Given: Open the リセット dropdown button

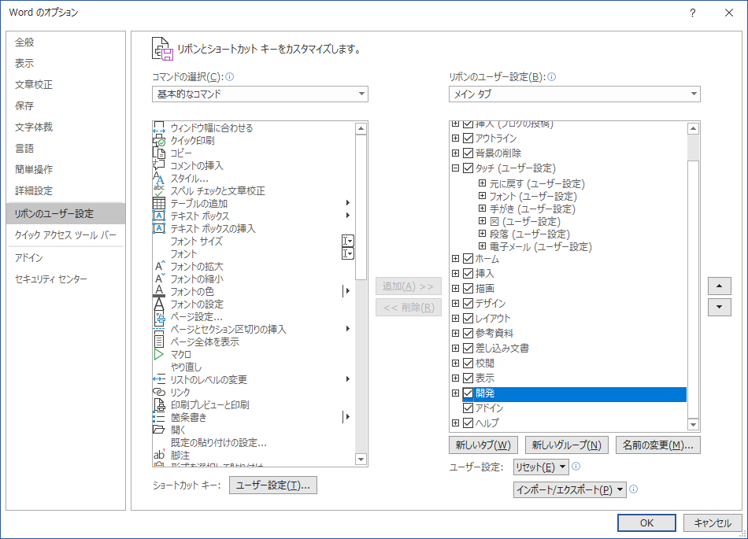Looking at the screenshot, I should pos(541,467).
